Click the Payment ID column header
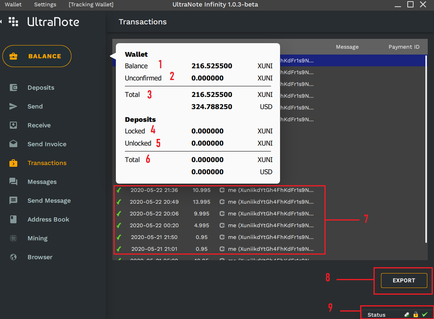 [404, 47]
